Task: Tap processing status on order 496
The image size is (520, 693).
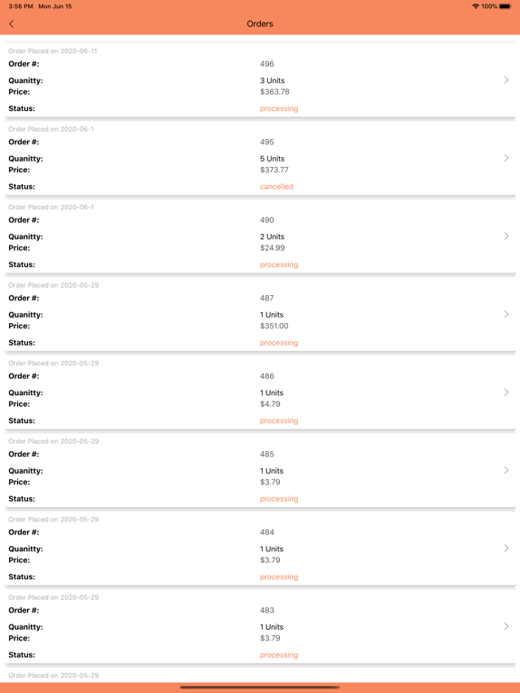Action: (279, 108)
